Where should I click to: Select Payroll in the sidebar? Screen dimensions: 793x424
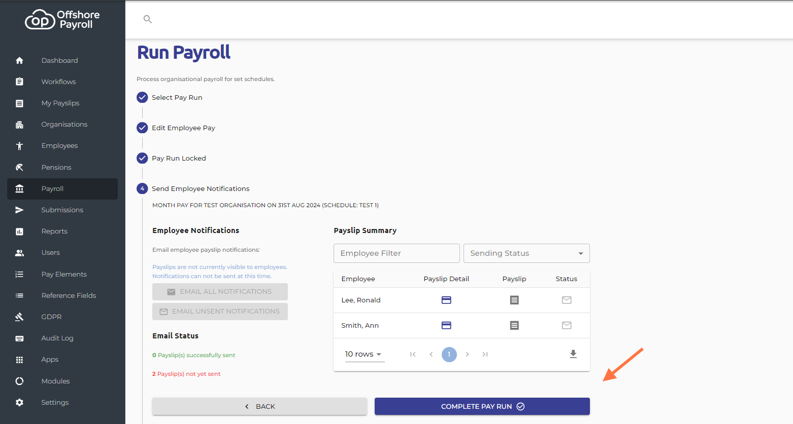(x=62, y=188)
